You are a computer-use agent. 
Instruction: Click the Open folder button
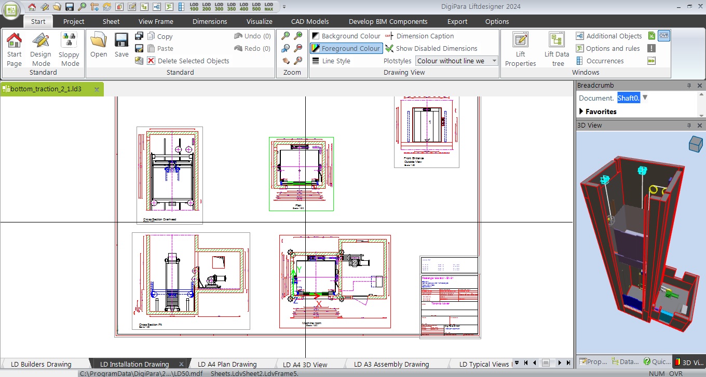[99, 45]
